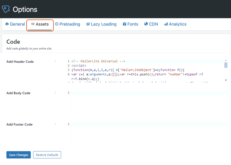
Task: Show help for Add Body Code
Action: coord(55,93)
